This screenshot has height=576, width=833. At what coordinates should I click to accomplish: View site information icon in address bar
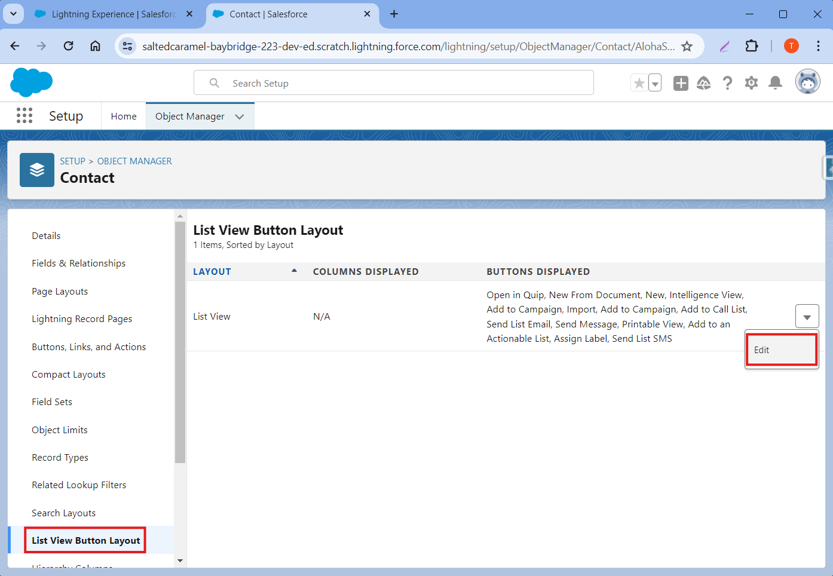point(127,46)
